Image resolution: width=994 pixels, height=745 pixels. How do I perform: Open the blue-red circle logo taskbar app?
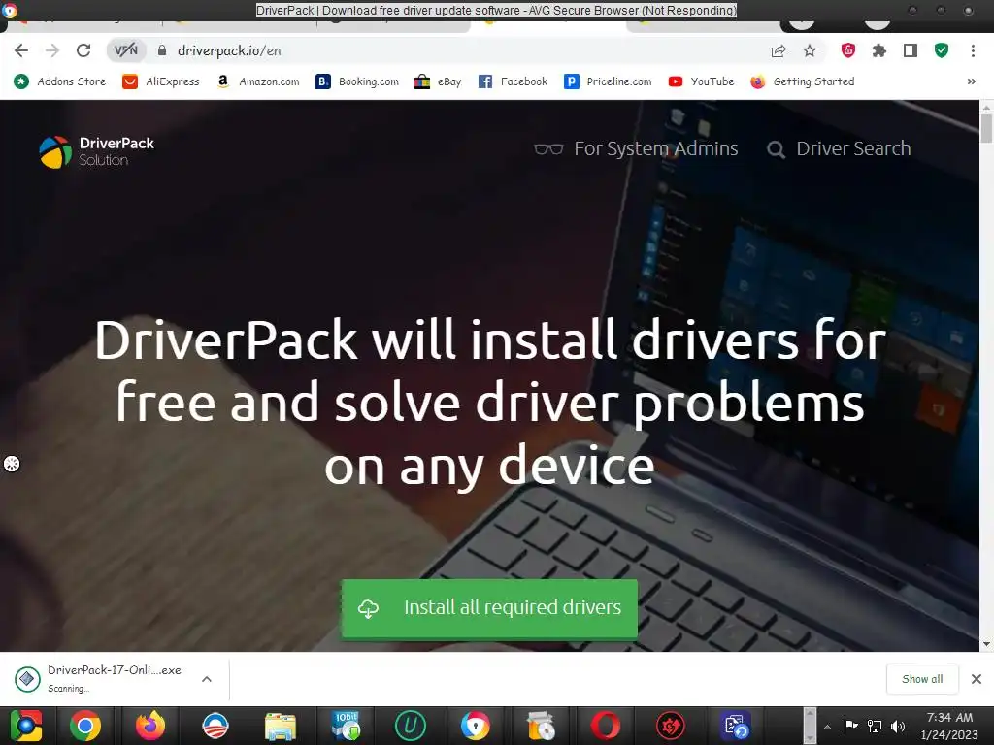click(215, 726)
